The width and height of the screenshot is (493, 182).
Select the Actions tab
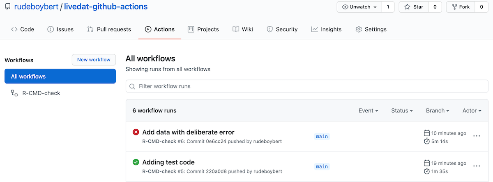point(160,29)
